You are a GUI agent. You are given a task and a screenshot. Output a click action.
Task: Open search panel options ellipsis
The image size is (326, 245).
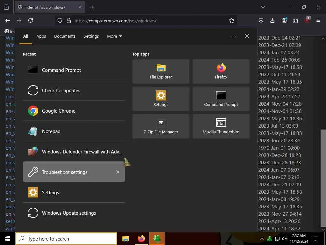(x=233, y=36)
